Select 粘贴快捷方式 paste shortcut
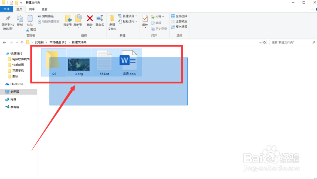The width and height of the screenshot is (317, 179). pyautogui.click(x=49, y=21)
